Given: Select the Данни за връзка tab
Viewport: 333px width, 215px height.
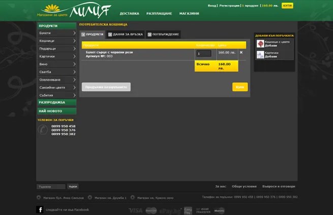Looking at the screenshot, I should pos(125,34).
